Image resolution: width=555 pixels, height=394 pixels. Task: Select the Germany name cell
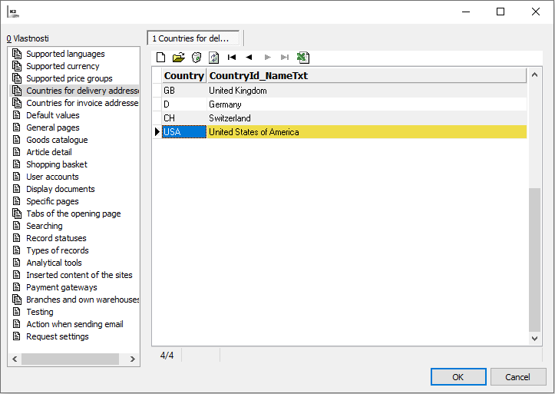[367, 104]
